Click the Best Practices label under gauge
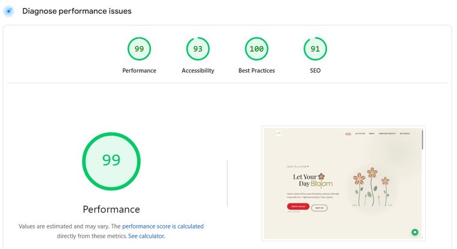This screenshot has height=249, width=457. (257, 71)
